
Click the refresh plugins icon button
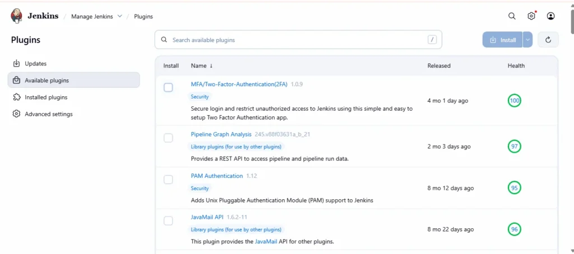(548, 40)
